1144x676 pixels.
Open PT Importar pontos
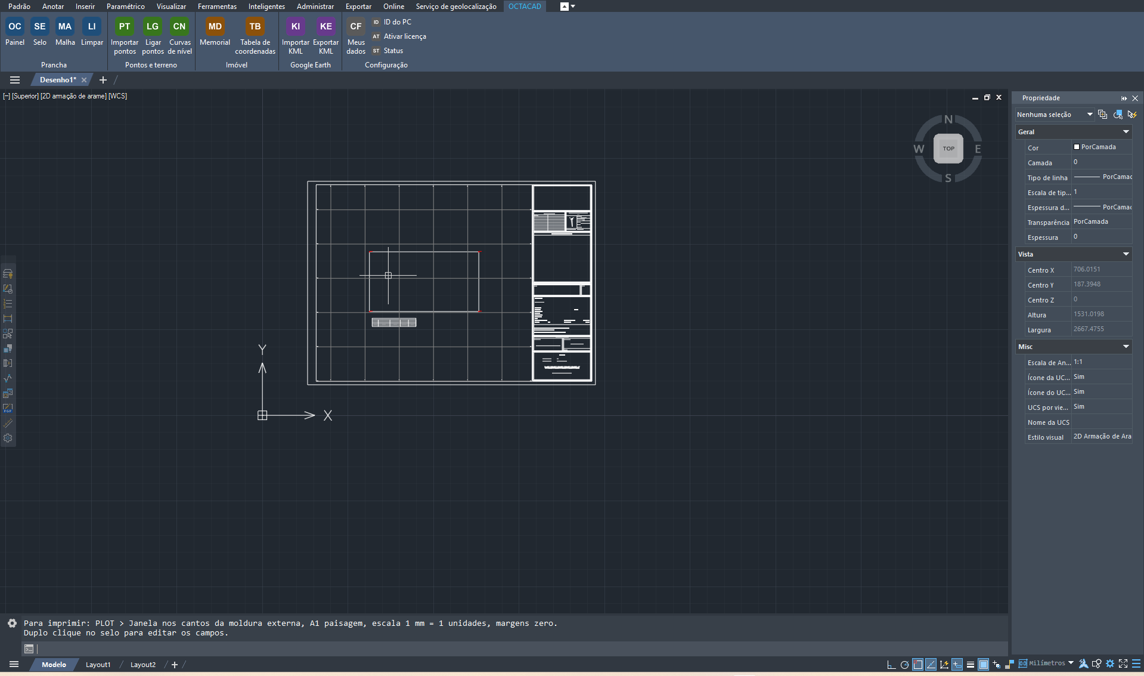[125, 36]
